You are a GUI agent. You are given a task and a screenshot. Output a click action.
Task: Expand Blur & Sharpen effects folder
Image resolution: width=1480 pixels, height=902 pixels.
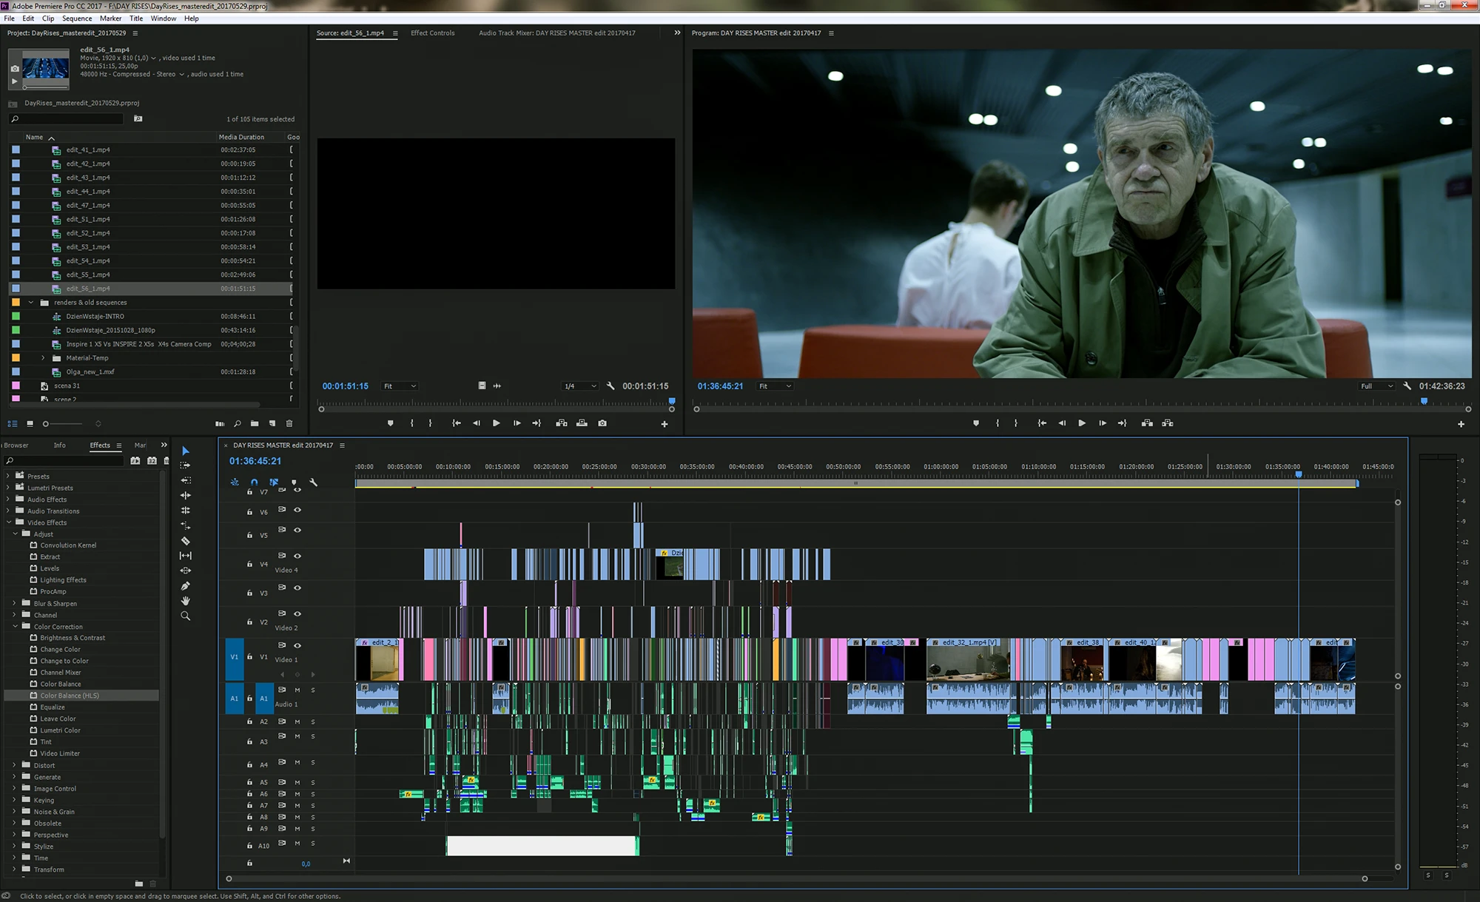(x=14, y=604)
